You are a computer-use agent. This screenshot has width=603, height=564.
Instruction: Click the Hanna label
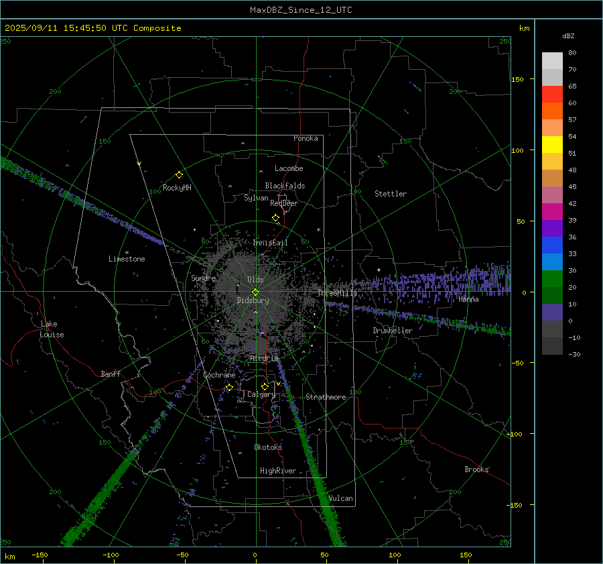click(468, 299)
